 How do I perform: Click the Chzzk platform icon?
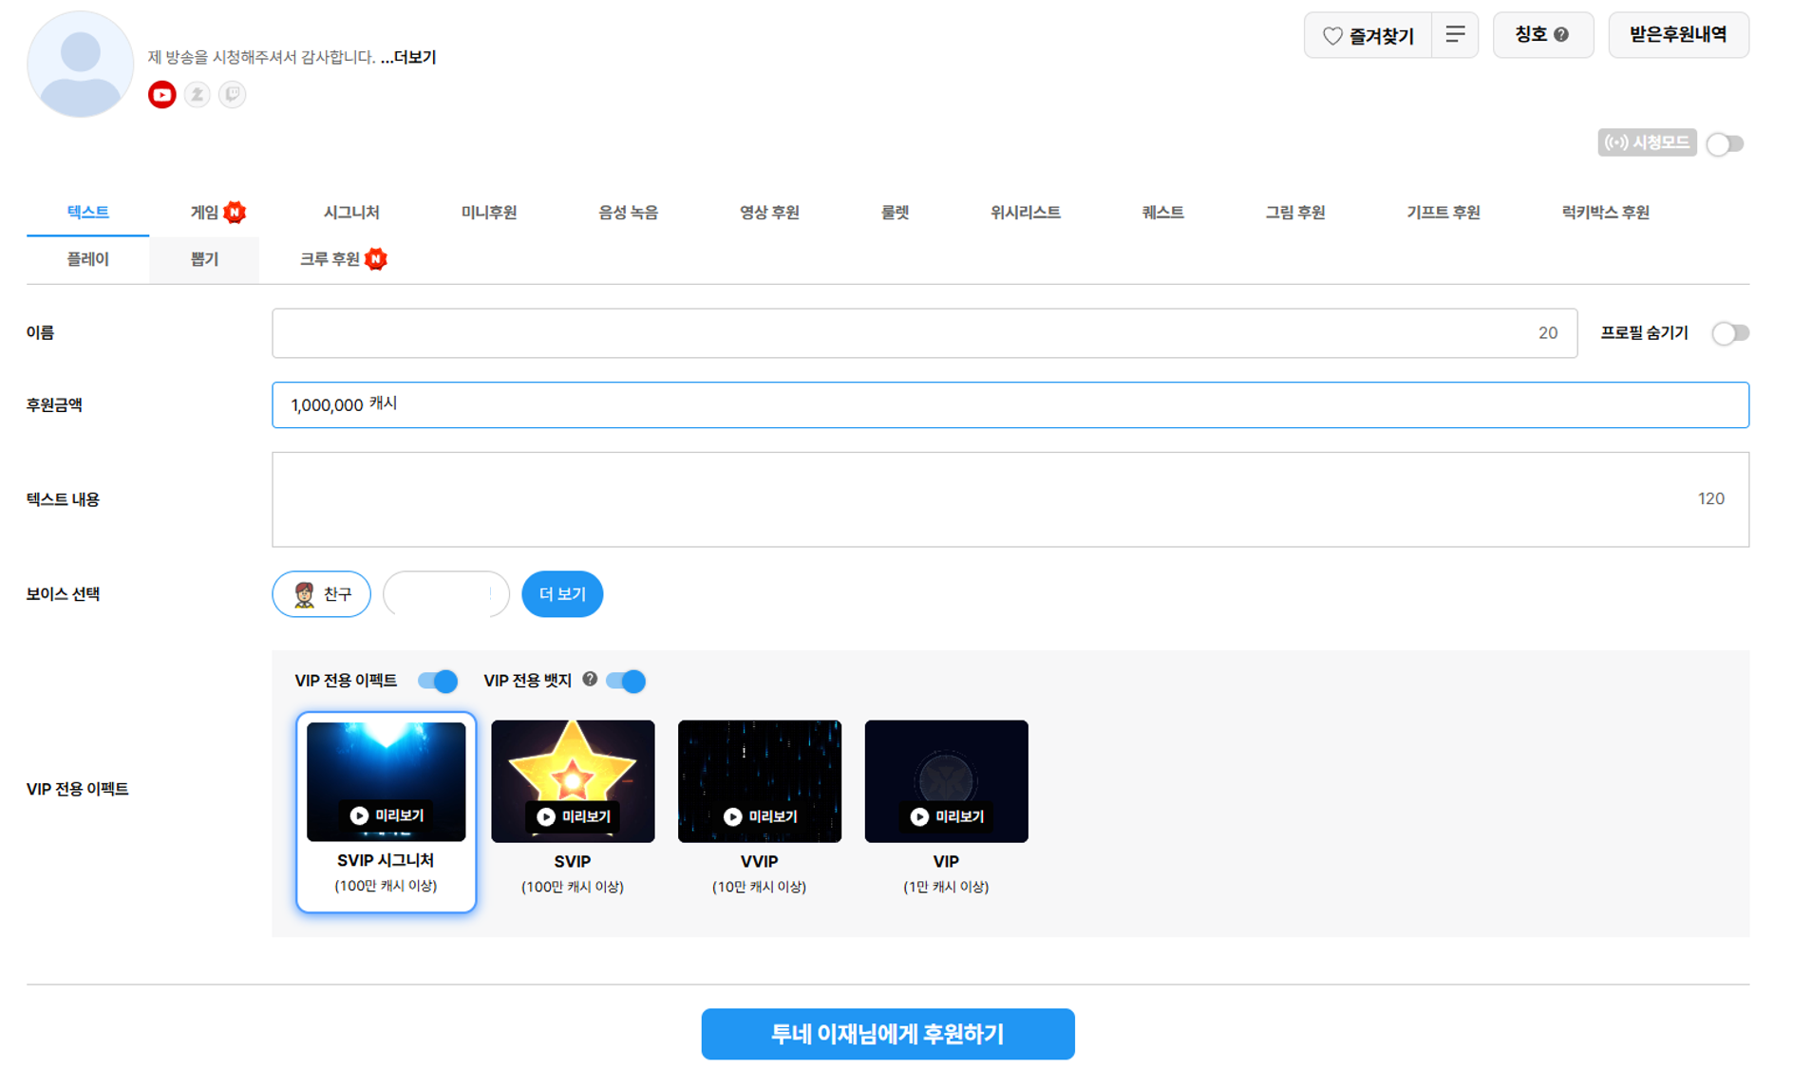point(198,94)
